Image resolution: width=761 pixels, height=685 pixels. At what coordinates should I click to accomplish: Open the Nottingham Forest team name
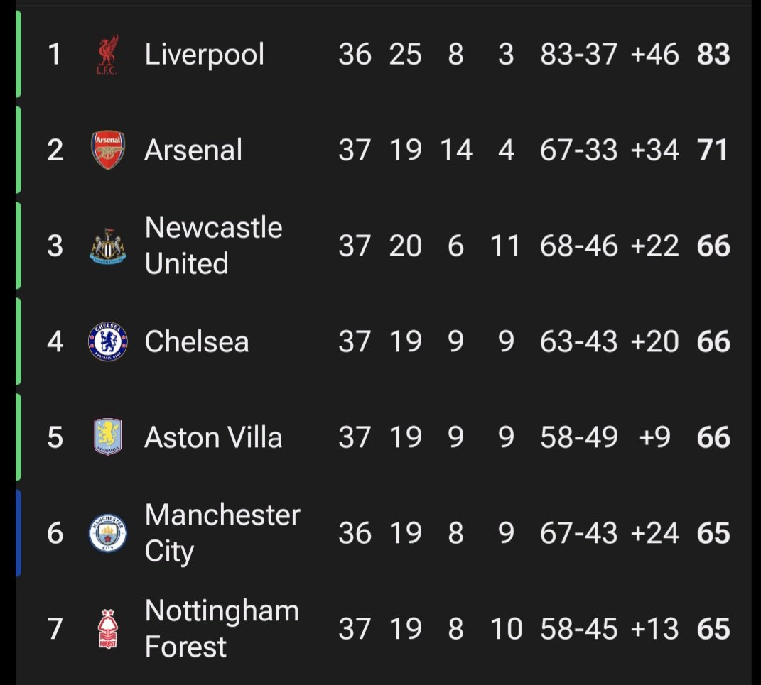222,628
